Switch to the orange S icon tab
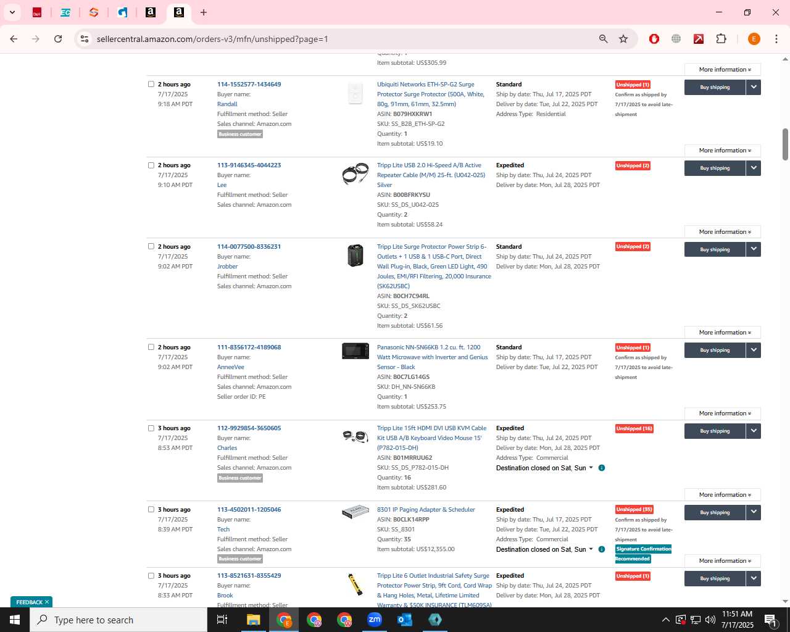This screenshot has height=632, width=790. (94, 12)
